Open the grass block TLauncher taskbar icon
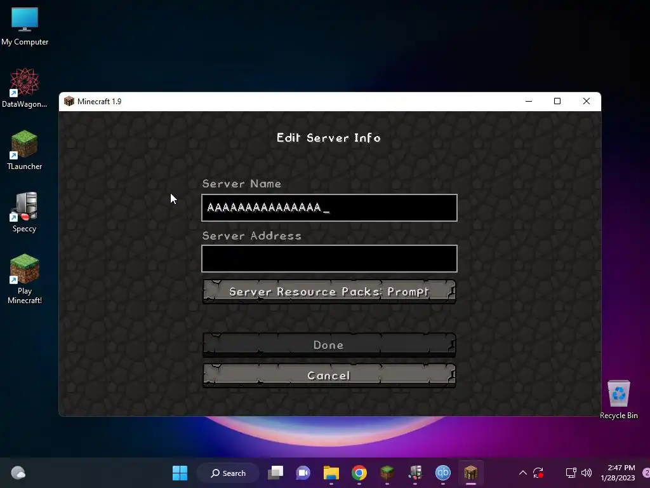 pyautogui.click(x=387, y=473)
